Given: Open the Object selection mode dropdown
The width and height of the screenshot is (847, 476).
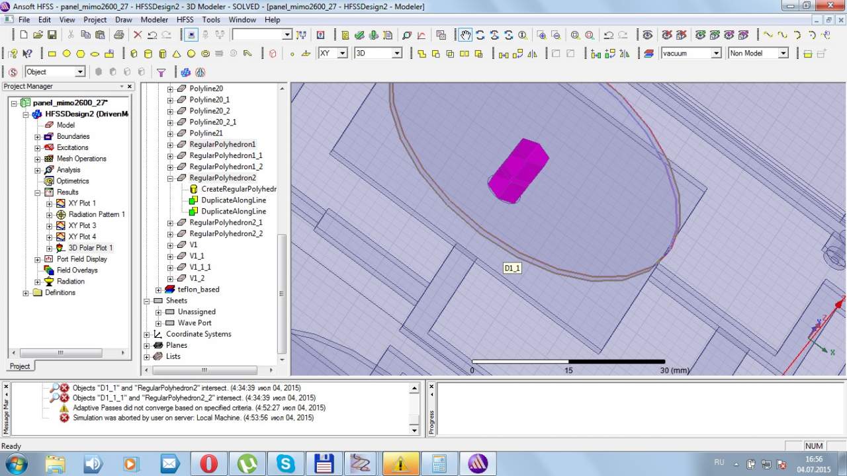Looking at the screenshot, I should [x=80, y=72].
